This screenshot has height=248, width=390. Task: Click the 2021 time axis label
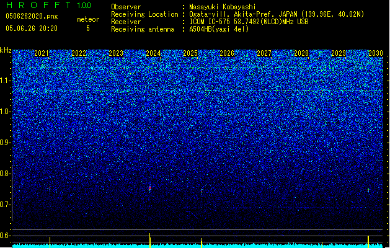pyautogui.click(x=42, y=53)
